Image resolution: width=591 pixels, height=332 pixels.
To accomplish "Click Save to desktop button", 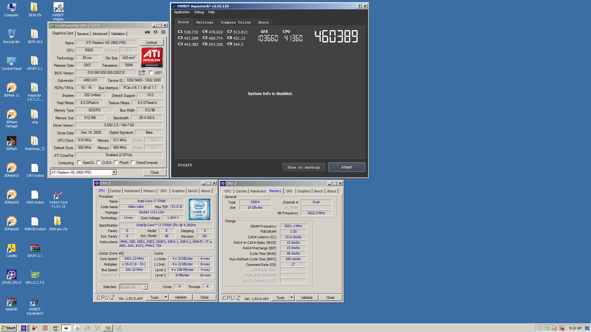I will pyautogui.click(x=304, y=167).
